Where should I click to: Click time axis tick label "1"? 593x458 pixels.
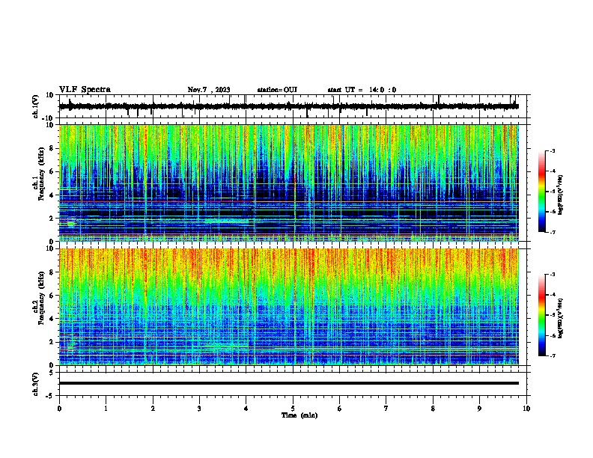click(106, 409)
